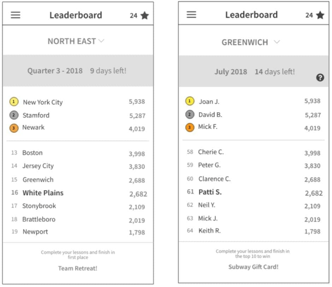This screenshot has height=287, width=332.
Task: Select the silver second-place medal for David B.
Action: pos(190,114)
